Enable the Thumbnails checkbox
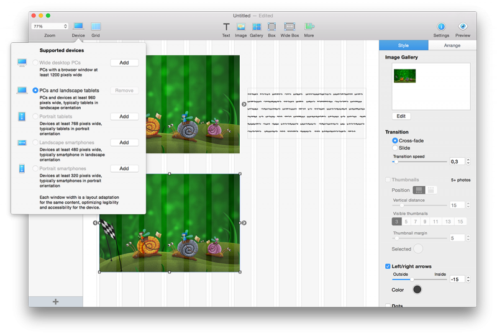Viewport: 497px width, 336px height. click(388, 180)
